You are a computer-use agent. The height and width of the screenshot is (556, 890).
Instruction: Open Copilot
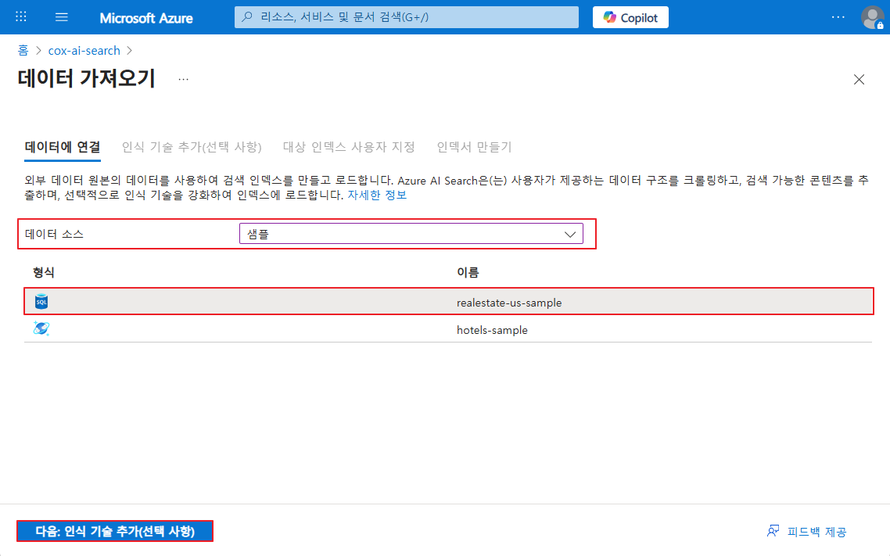(x=630, y=17)
